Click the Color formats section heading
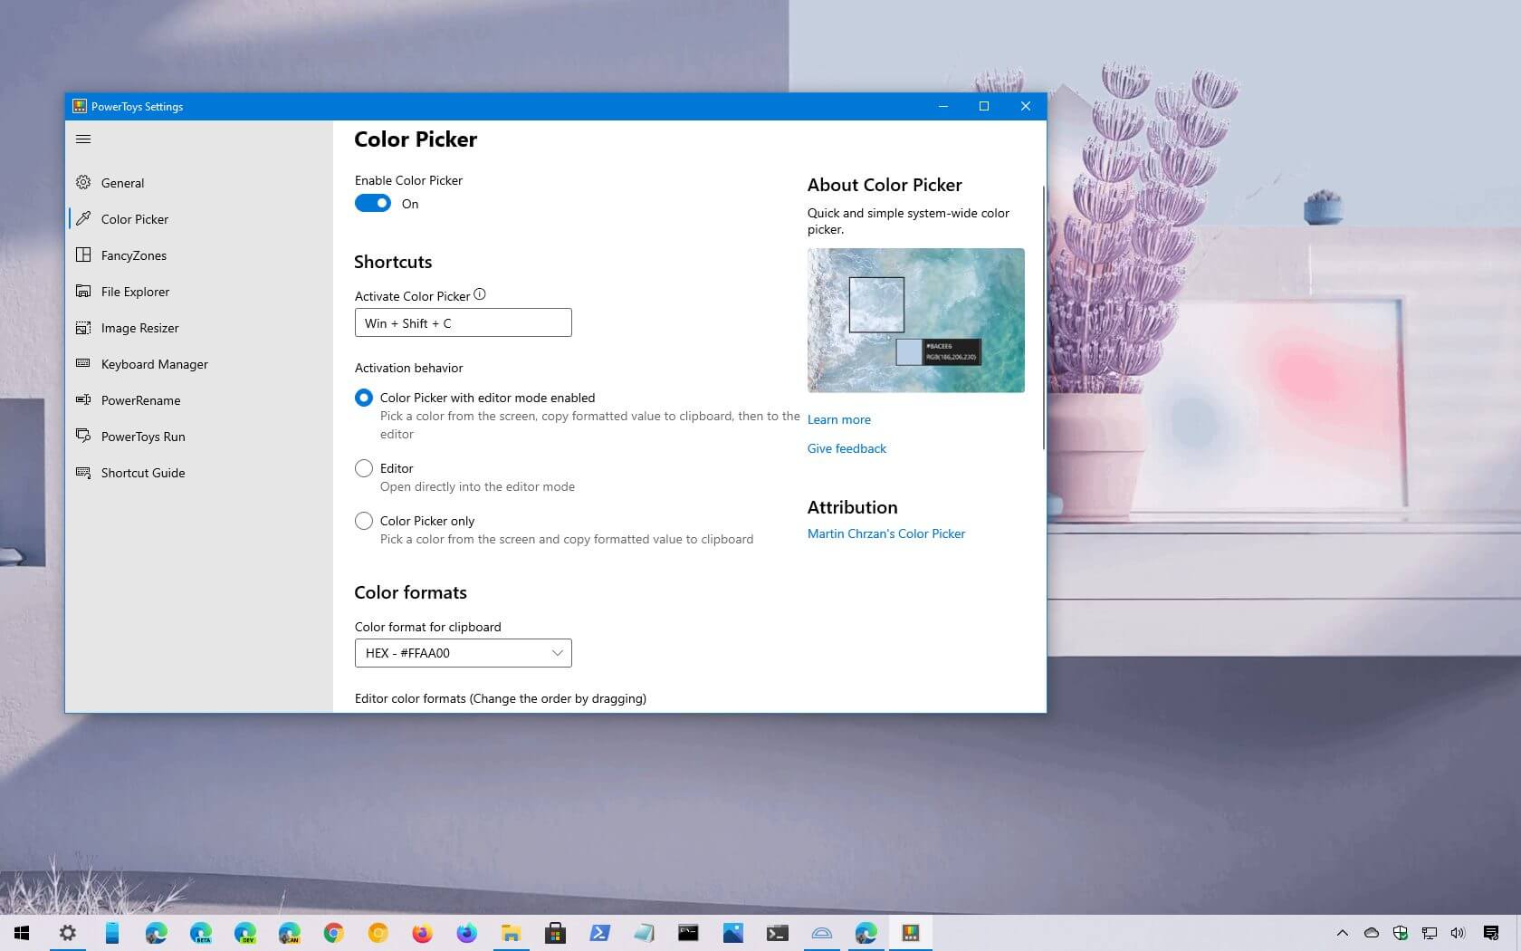Image resolution: width=1521 pixels, height=951 pixels. 410,592
